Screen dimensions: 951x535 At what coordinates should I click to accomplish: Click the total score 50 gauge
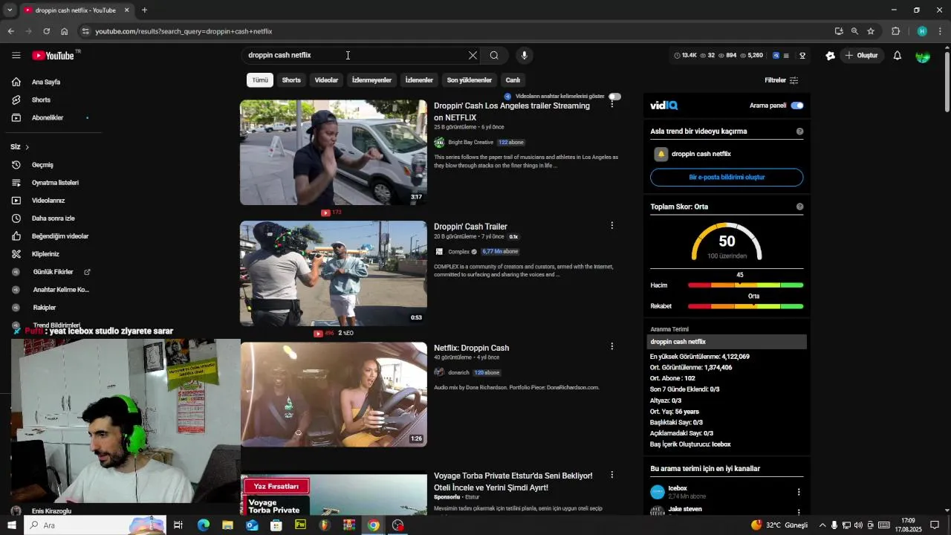point(727,241)
